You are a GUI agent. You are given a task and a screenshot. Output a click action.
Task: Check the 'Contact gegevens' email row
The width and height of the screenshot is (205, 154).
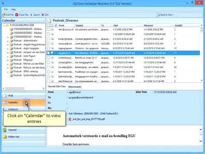(x=48, y=39)
